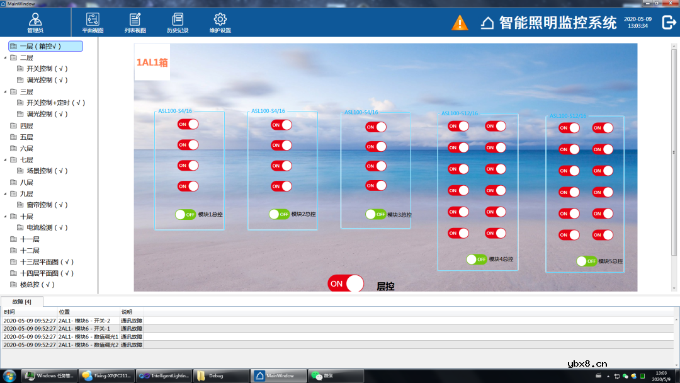This screenshot has width=680, height=383.
Task: Switch to 平面视图 floor plan view
Action: [93, 22]
